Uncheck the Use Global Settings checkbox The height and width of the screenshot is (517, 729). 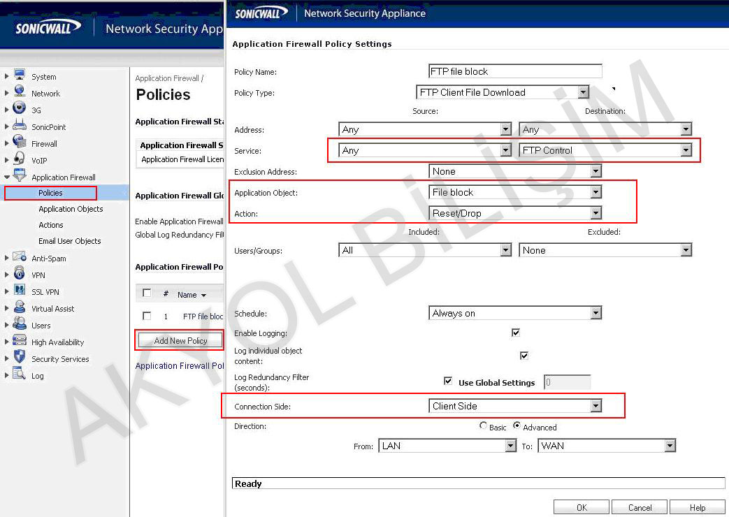click(448, 381)
